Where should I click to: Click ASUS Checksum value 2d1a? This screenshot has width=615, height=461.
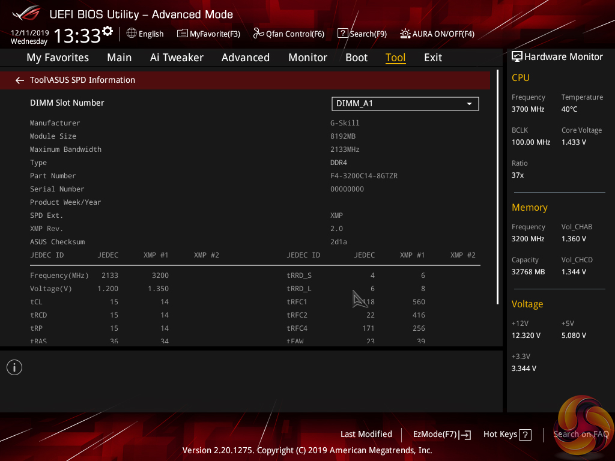point(339,242)
